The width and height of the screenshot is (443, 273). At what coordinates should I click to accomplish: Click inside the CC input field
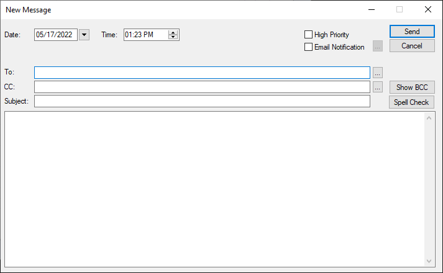[x=202, y=87]
